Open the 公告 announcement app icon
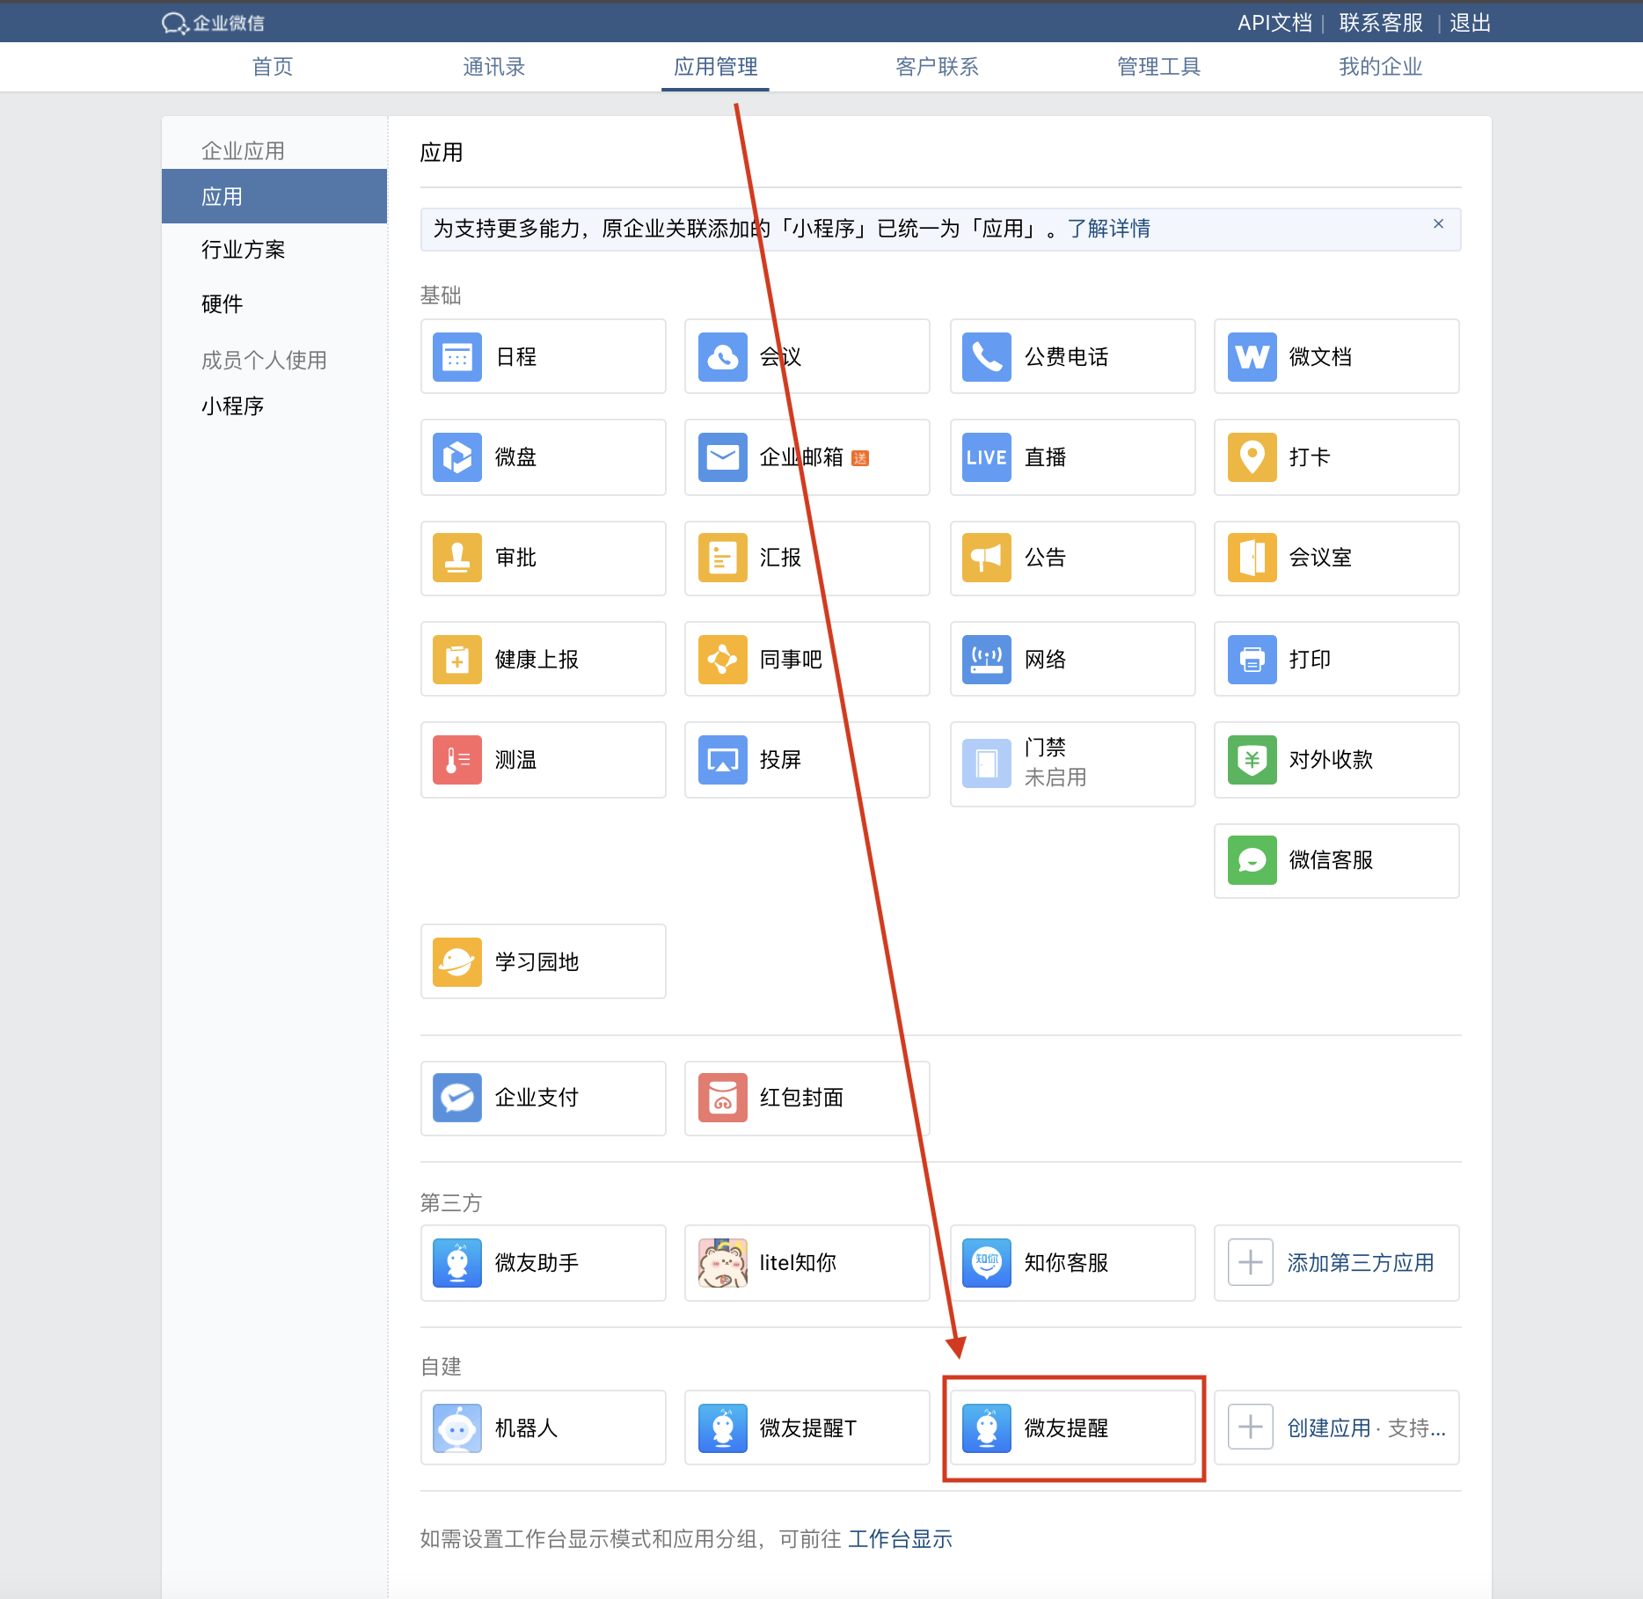1643x1599 pixels. 987,558
